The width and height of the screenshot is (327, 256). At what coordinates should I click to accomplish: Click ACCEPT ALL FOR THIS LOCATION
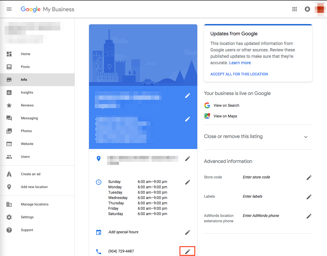(239, 74)
